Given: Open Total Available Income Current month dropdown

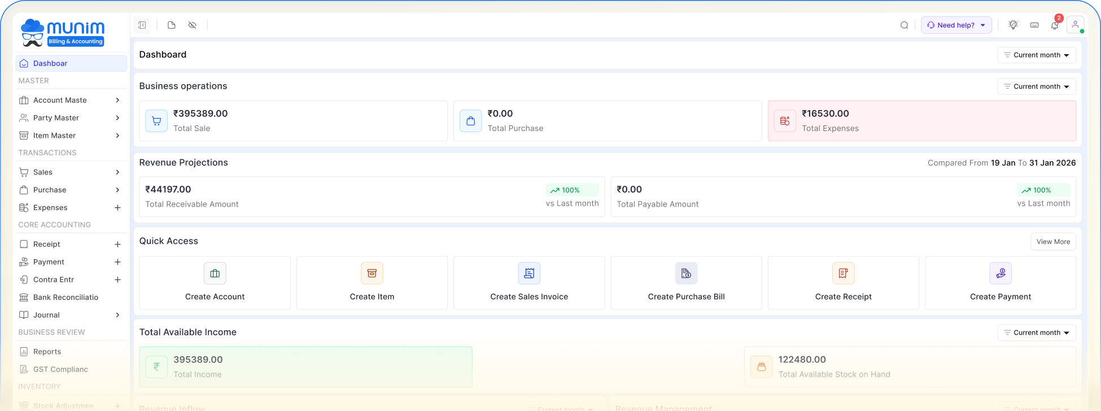Looking at the screenshot, I should [1037, 333].
